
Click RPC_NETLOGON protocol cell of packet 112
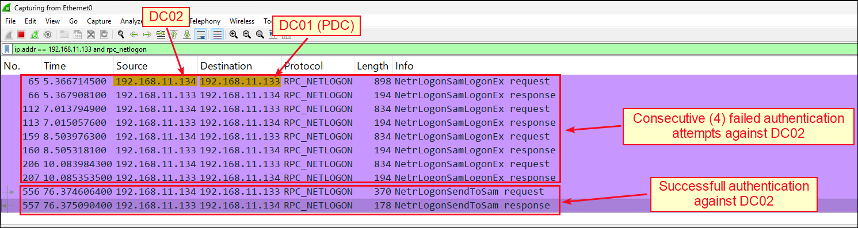318,109
